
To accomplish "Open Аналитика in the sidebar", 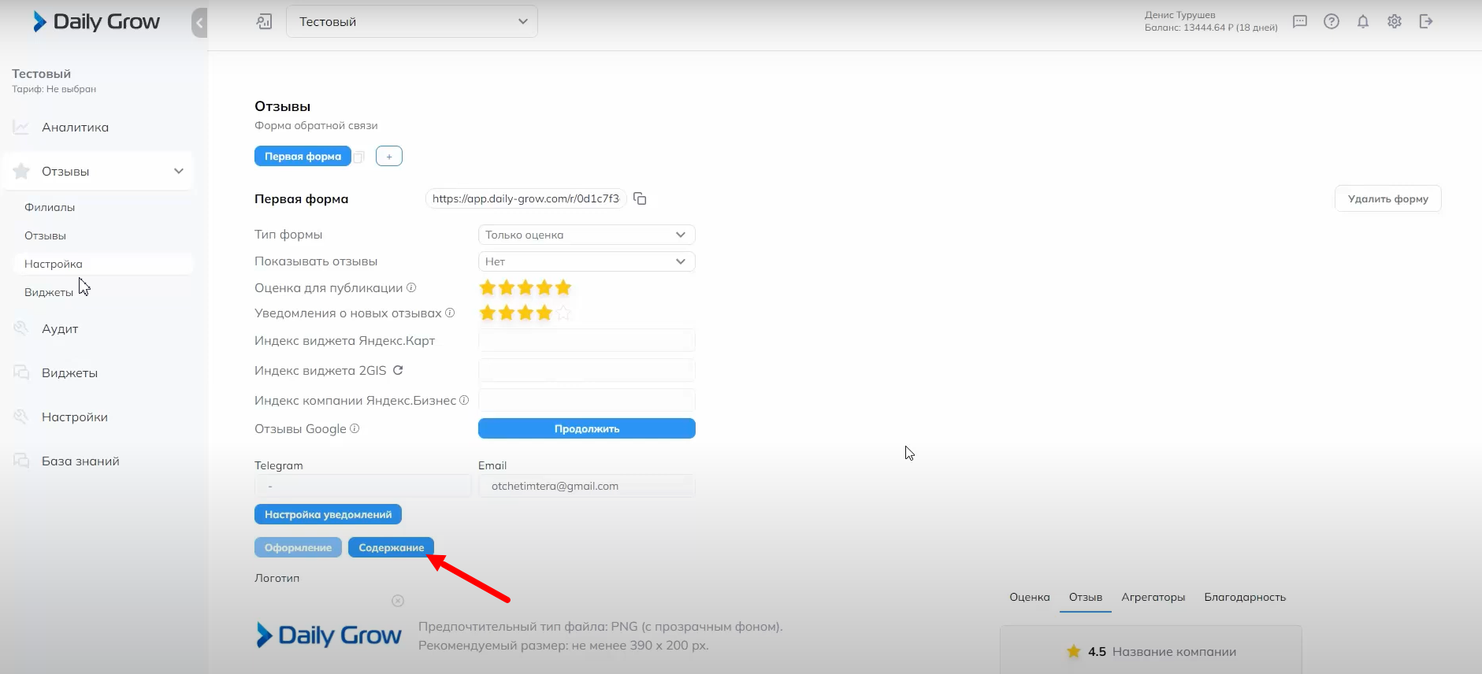I will pyautogui.click(x=75, y=128).
